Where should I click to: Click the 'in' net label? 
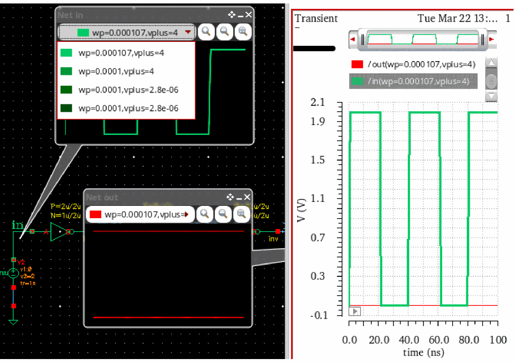(x=18, y=225)
